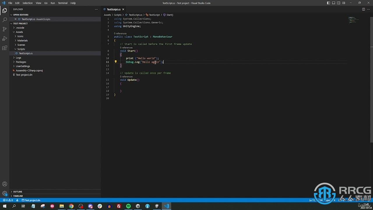The image size is (373, 210).
Task: Open Windows taskbar search
Action: [x=14, y=206]
